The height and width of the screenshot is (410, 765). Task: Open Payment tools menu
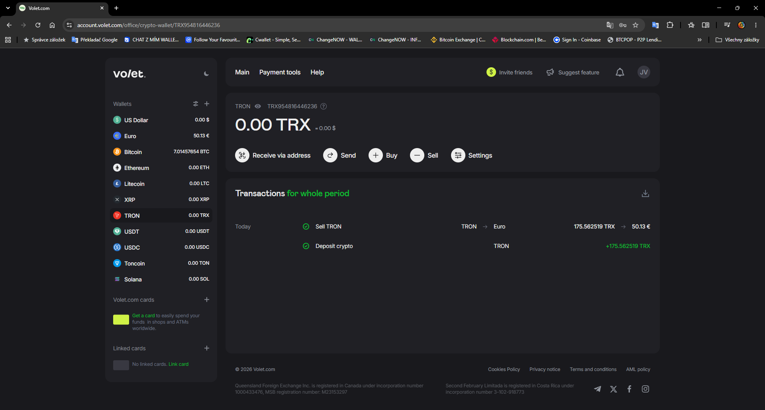[x=280, y=72]
